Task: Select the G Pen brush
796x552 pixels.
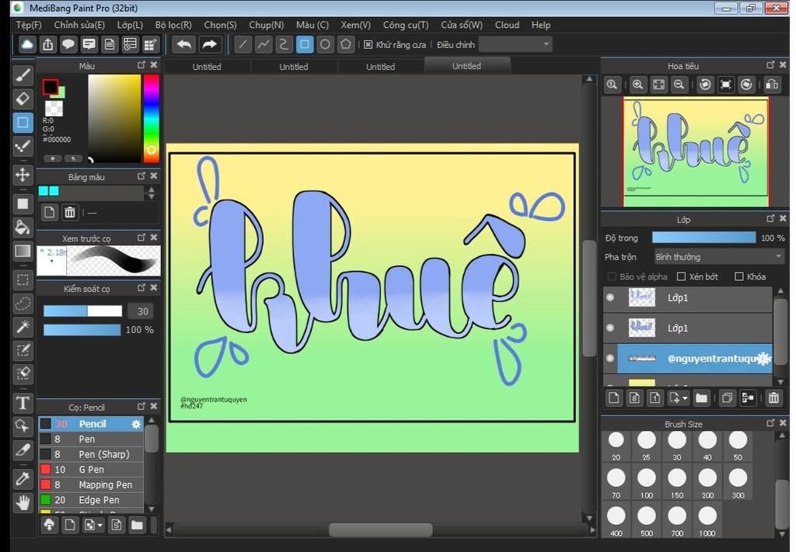Action: point(92,470)
